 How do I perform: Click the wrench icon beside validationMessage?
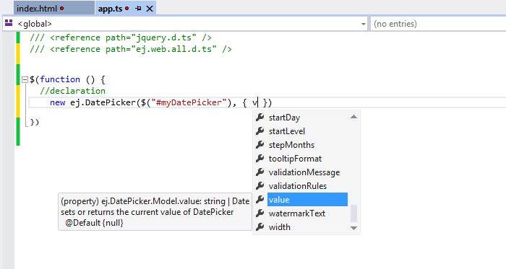coord(260,172)
